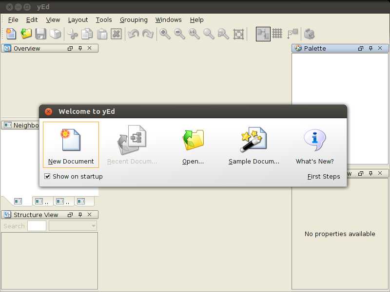
Task: Open the File menu
Action: coord(13,19)
